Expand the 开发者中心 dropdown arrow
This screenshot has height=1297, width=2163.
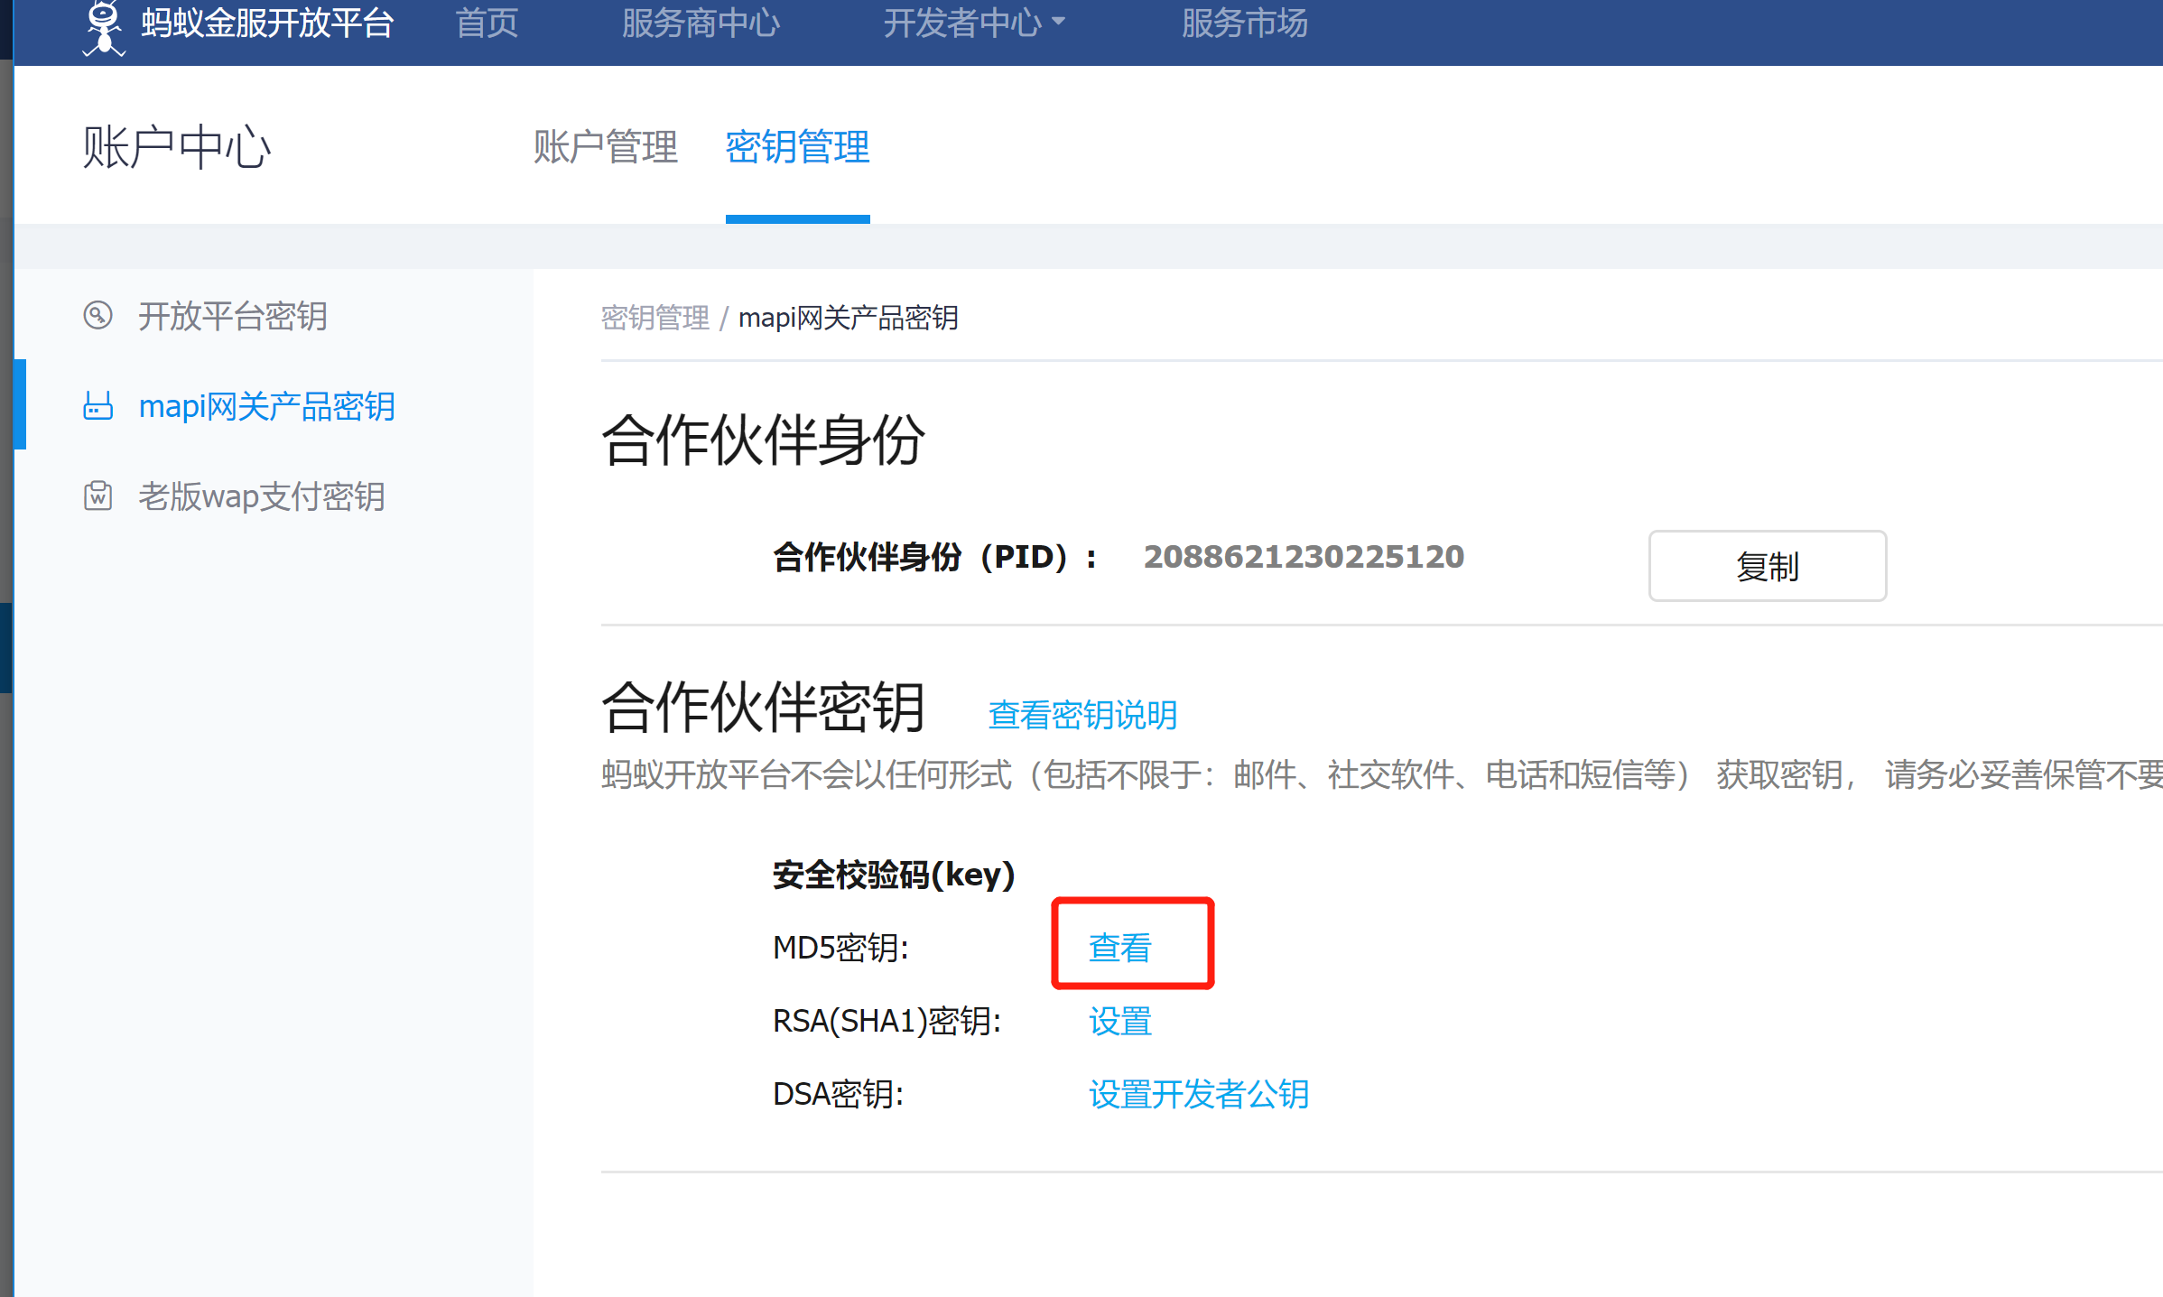[1058, 22]
